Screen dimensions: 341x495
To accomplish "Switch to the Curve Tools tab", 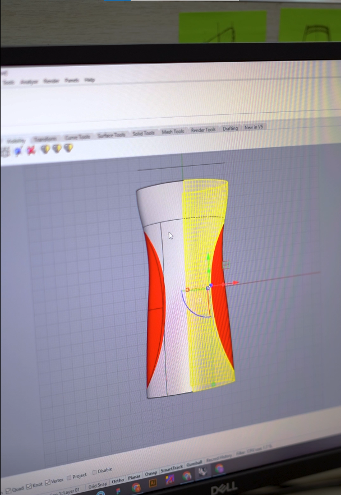I will (77, 137).
